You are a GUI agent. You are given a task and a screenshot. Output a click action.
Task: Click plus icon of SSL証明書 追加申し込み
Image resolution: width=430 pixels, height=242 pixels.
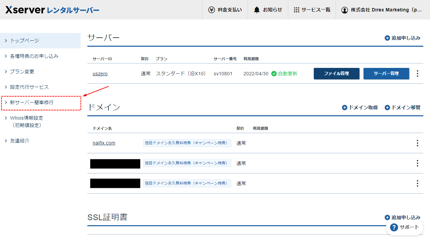[387, 217]
